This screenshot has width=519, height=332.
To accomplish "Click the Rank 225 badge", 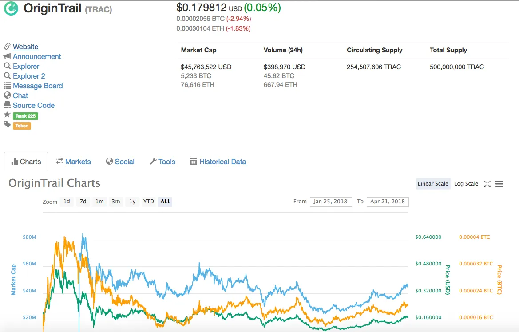I will point(25,116).
